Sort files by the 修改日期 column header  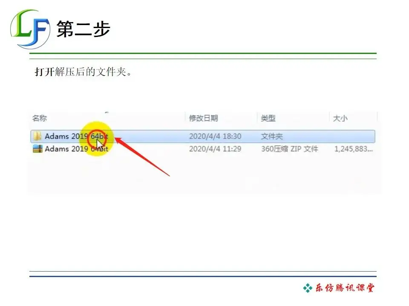(x=204, y=119)
